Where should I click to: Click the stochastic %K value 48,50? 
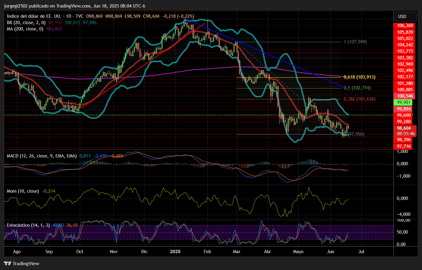pos(58,225)
